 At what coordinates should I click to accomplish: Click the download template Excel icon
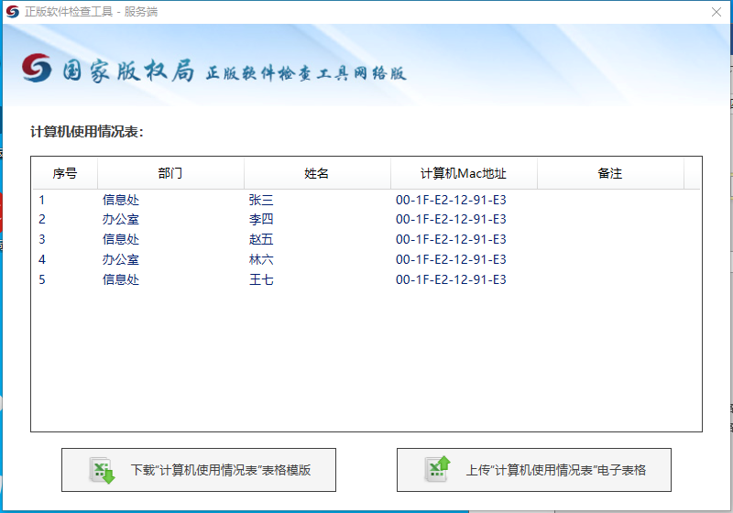[x=102, y=470]
